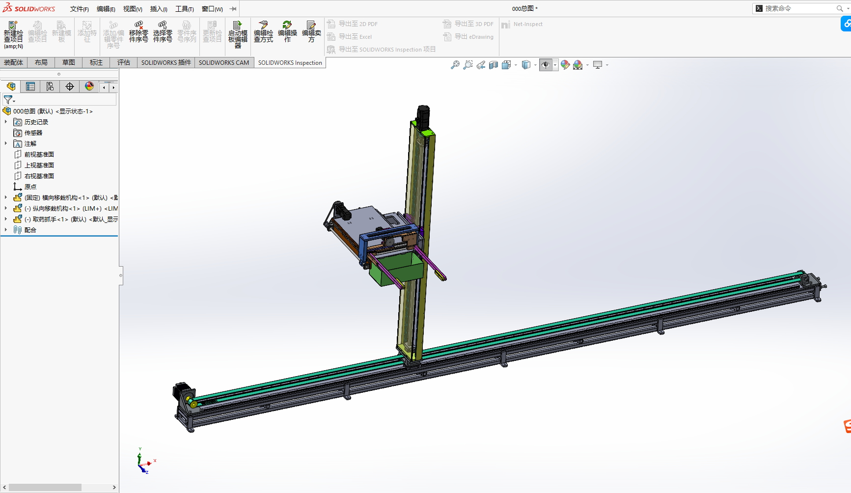Switch to 布局 tab
This screenshot has height=493, width=851.
(x=41, y=62)
